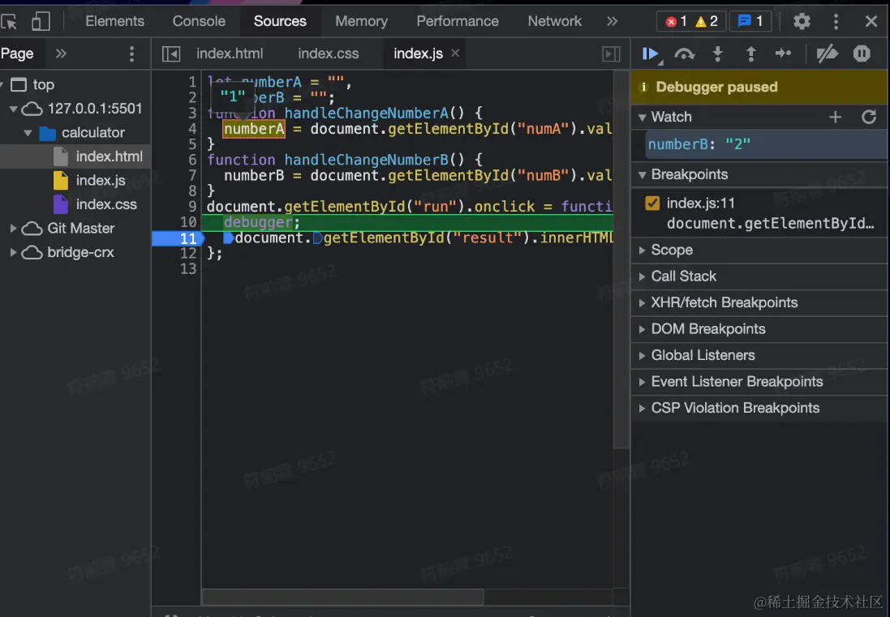Click the red error count badge

[x=677, y=22]
